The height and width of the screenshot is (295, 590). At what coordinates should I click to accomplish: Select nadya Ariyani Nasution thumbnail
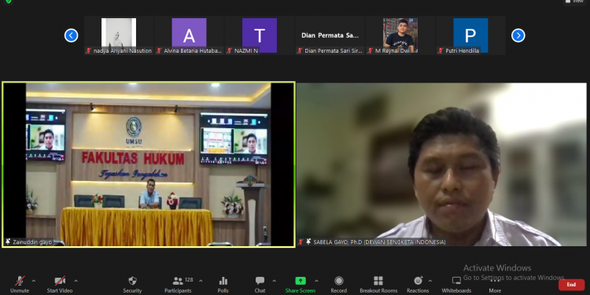[x=119, y=35]
